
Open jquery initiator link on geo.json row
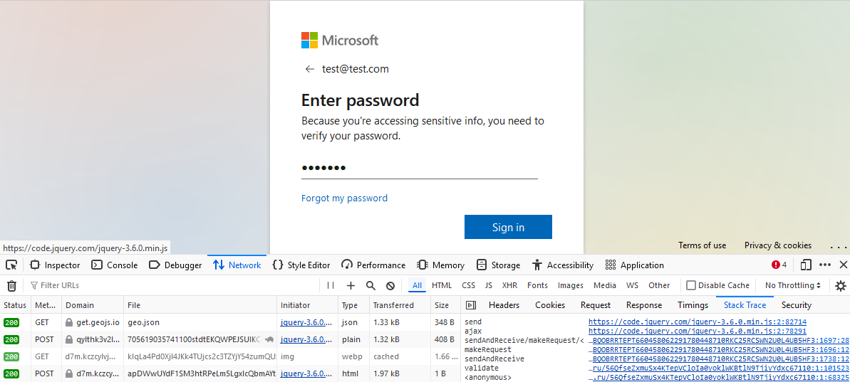click(306, 322)
